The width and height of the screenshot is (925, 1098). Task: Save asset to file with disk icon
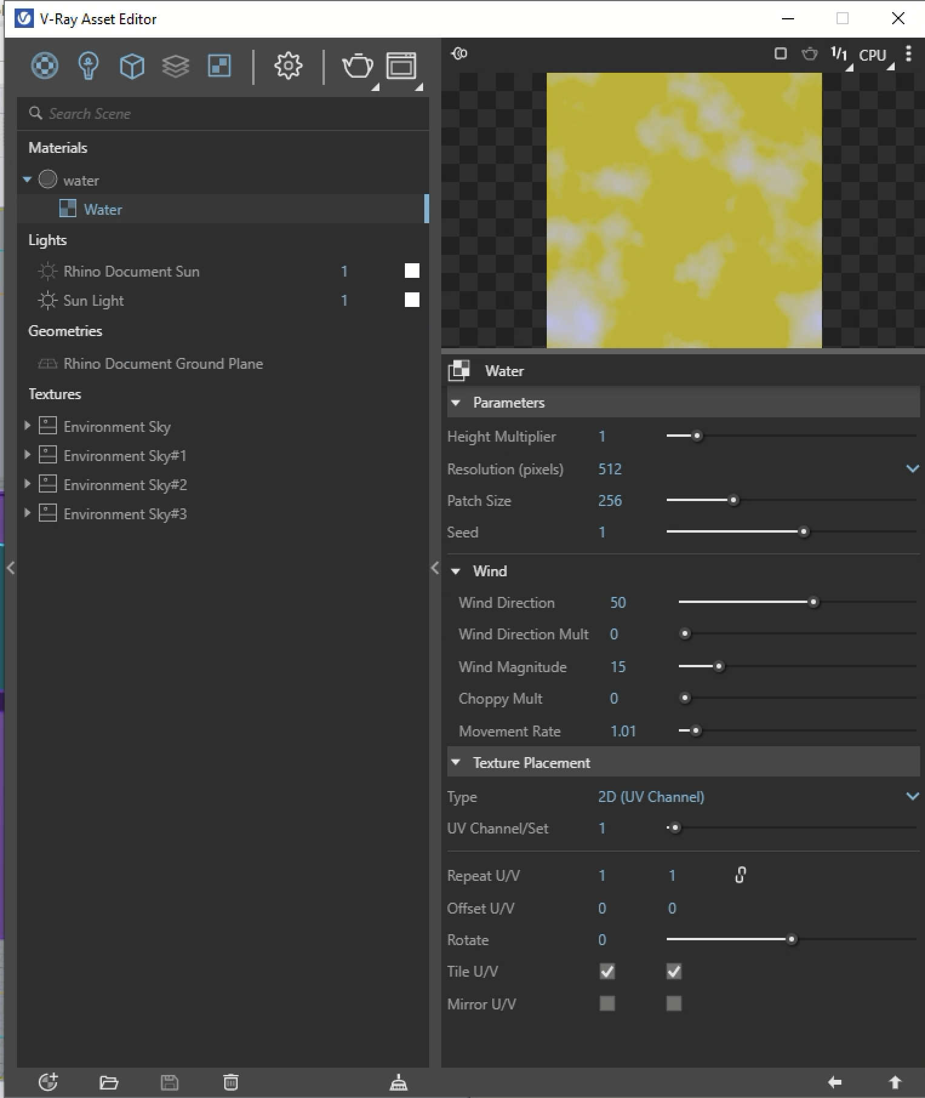click(x=170, y=1082)
